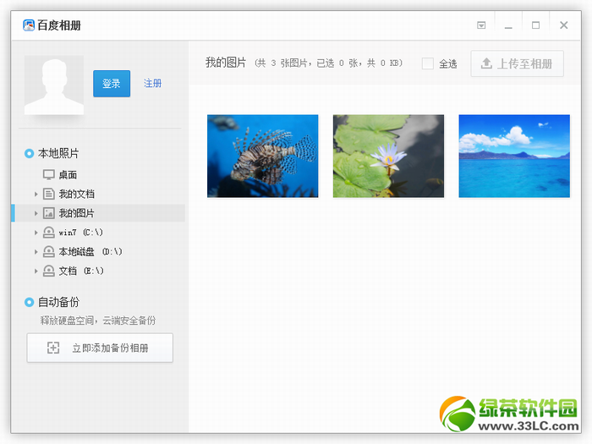
Task: Select 文档 (E:\) drive label
Action: 81,271
